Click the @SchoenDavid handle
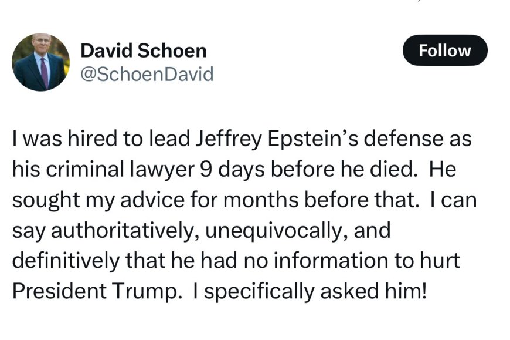Viewport: 510px width, 340px height. [x=147, y=75]
